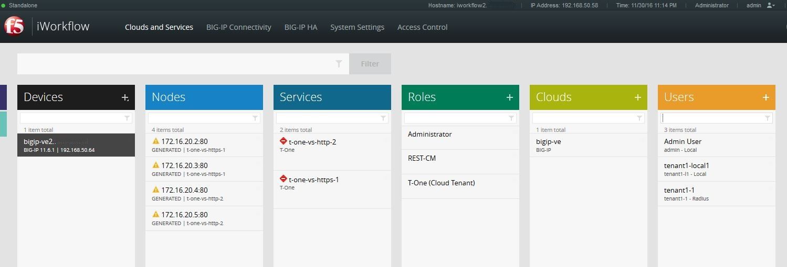
Task: Select user tenant1-1 Radius
Action: coord(717,194)
